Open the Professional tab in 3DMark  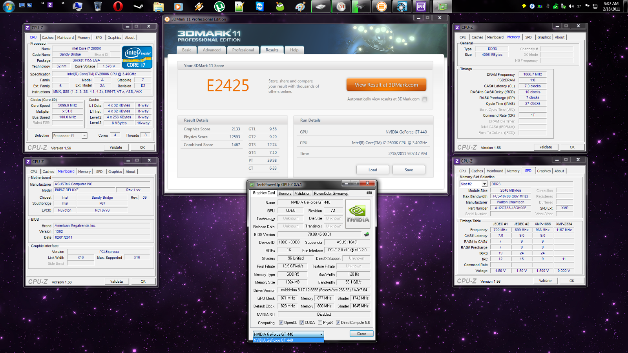[x=243, y=50]
